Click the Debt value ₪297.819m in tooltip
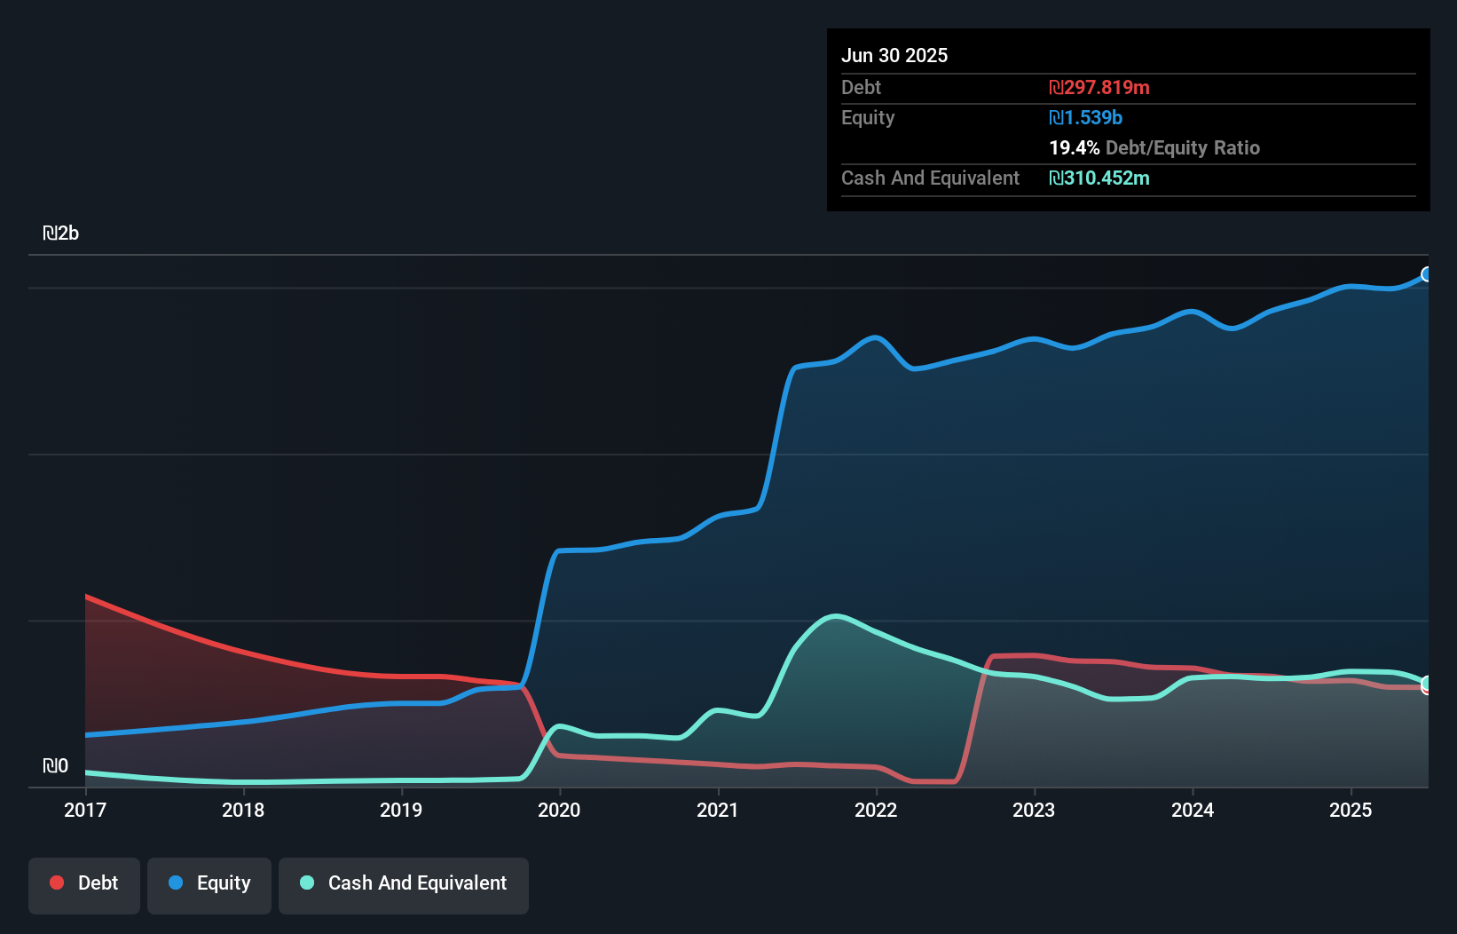Image resolution: width=1457 pixels, height=934 pixels. pos(1099,87)
